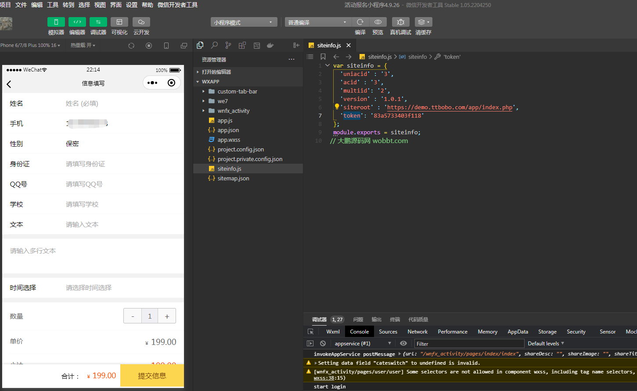
Task: Open the Tools menu
Action: coord(53,5)
